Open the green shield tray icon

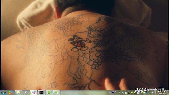pos(119,93)
